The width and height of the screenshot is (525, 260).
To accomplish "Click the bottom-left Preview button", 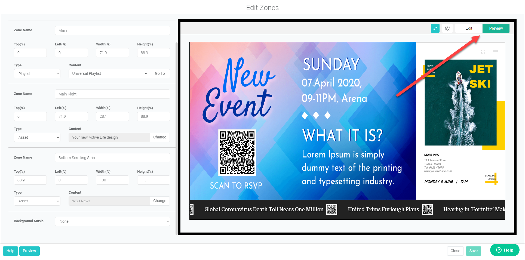I will (29, 251).
